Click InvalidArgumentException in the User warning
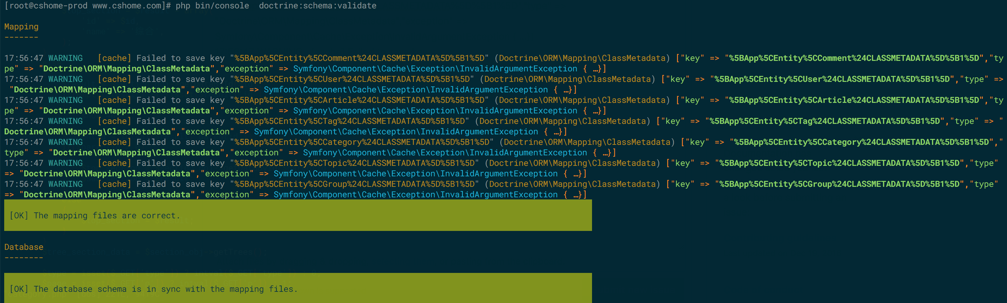 point(489,90)
